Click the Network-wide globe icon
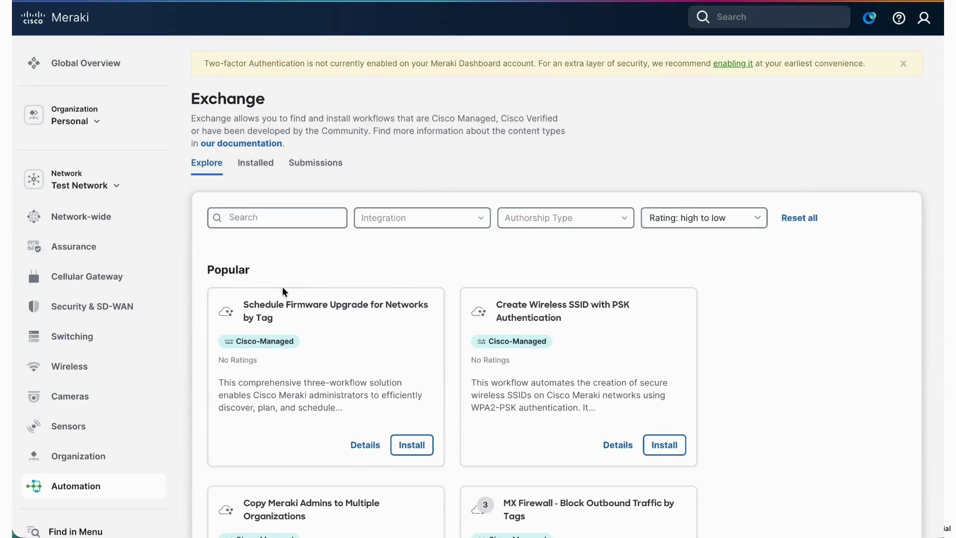 click(34, 217)
